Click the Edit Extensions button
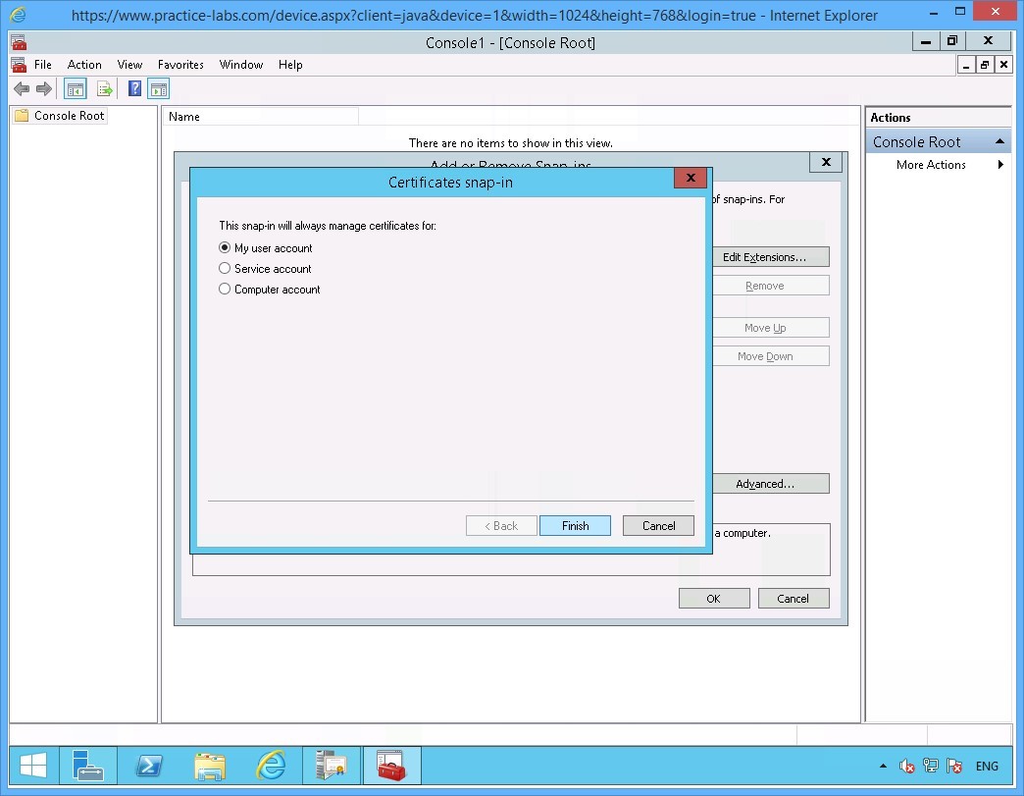The width and height of the screenshot is (1024, 796). click(x=770, y=256)
